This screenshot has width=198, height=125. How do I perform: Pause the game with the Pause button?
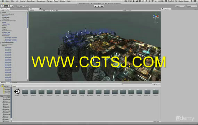pos(99,6)
